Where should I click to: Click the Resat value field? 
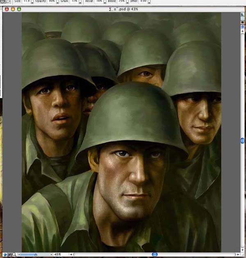pyautogui.click(x=99, y=1)
